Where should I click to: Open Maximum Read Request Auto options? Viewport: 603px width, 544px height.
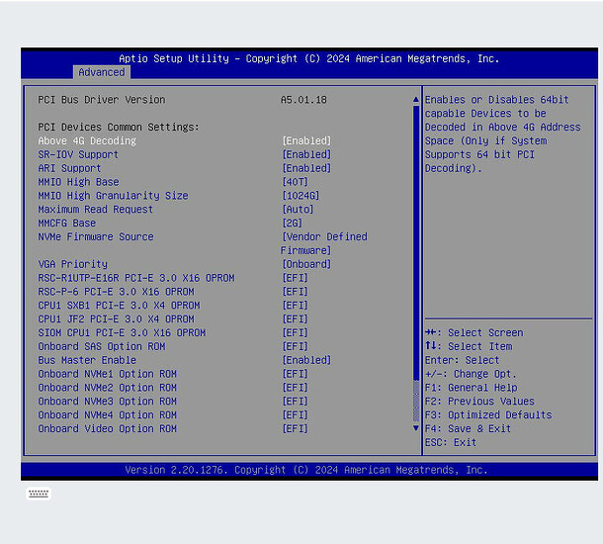coord(298,210)
